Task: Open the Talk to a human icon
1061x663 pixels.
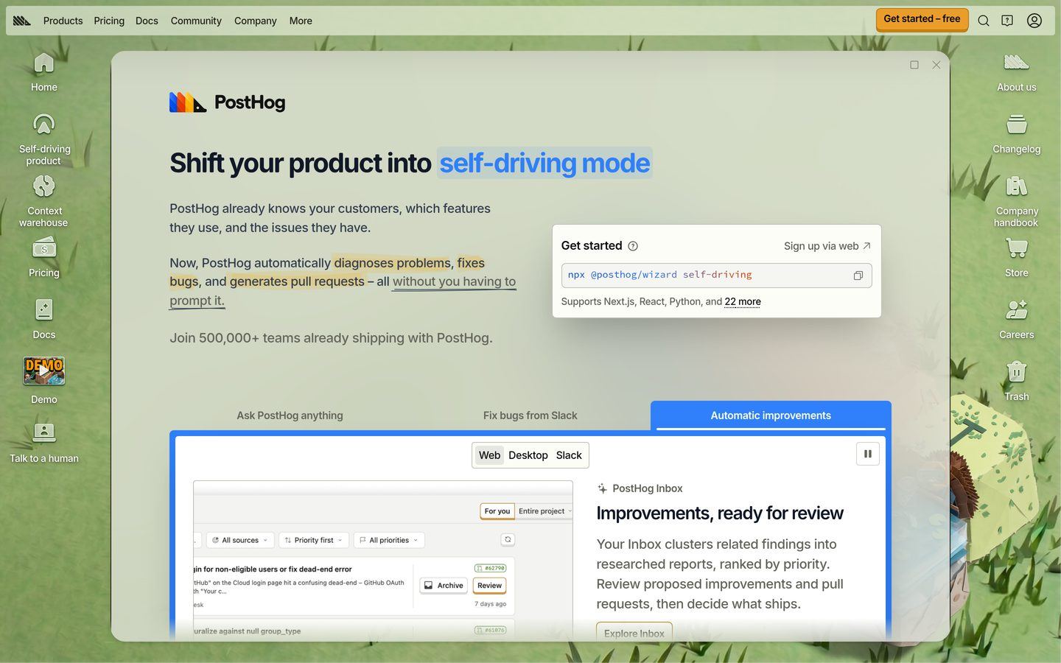Action: (43, 443)
